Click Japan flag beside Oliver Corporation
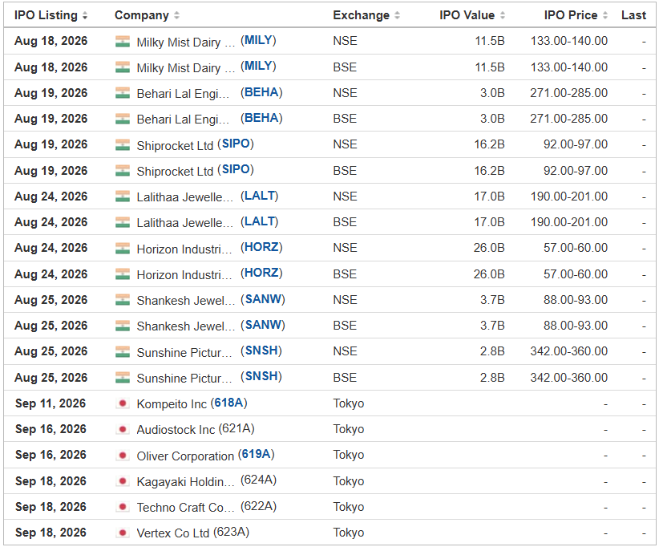 coord(123,456)
